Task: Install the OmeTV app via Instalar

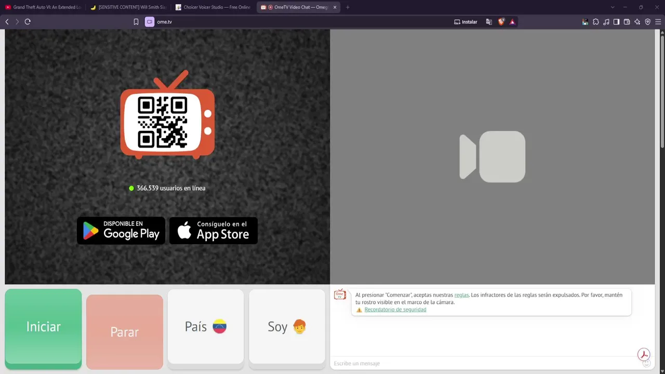Action: [x=466, y=22]
